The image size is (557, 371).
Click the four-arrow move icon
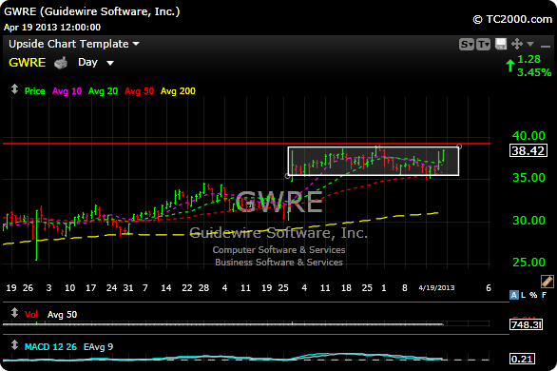[x=517, y=44]
